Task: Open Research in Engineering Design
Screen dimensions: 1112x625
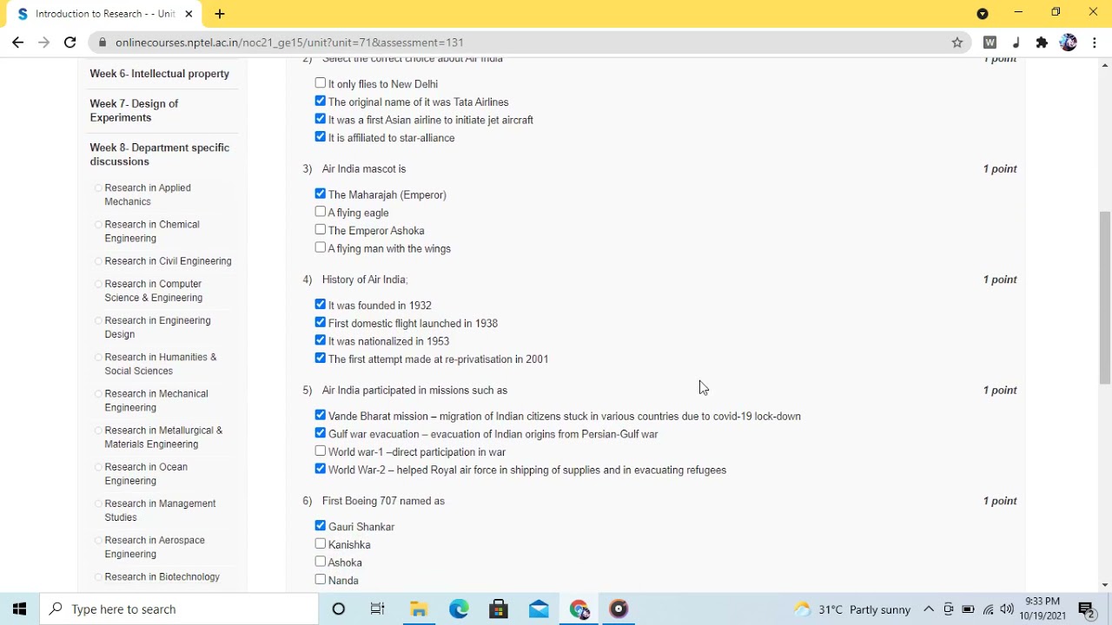Action: pos(157,327)
